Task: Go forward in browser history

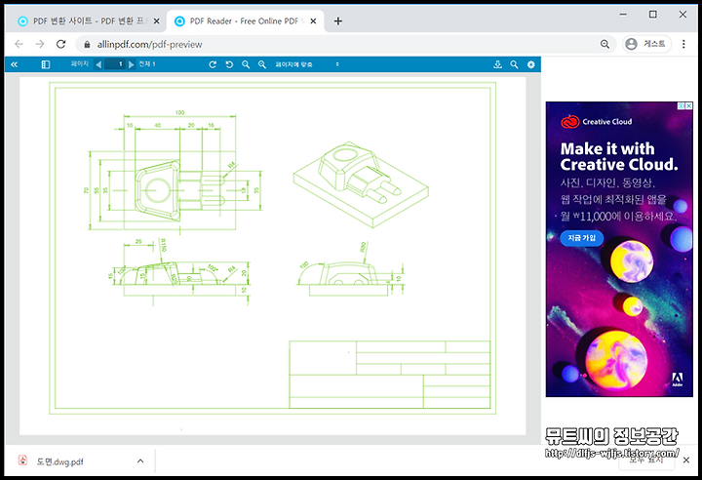Action: pyautogui.click(x=40, y=44)
